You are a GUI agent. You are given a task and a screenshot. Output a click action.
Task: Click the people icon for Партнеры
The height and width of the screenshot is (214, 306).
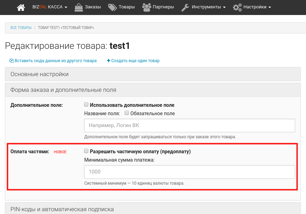pyautogui.click(x=147, y=7)
